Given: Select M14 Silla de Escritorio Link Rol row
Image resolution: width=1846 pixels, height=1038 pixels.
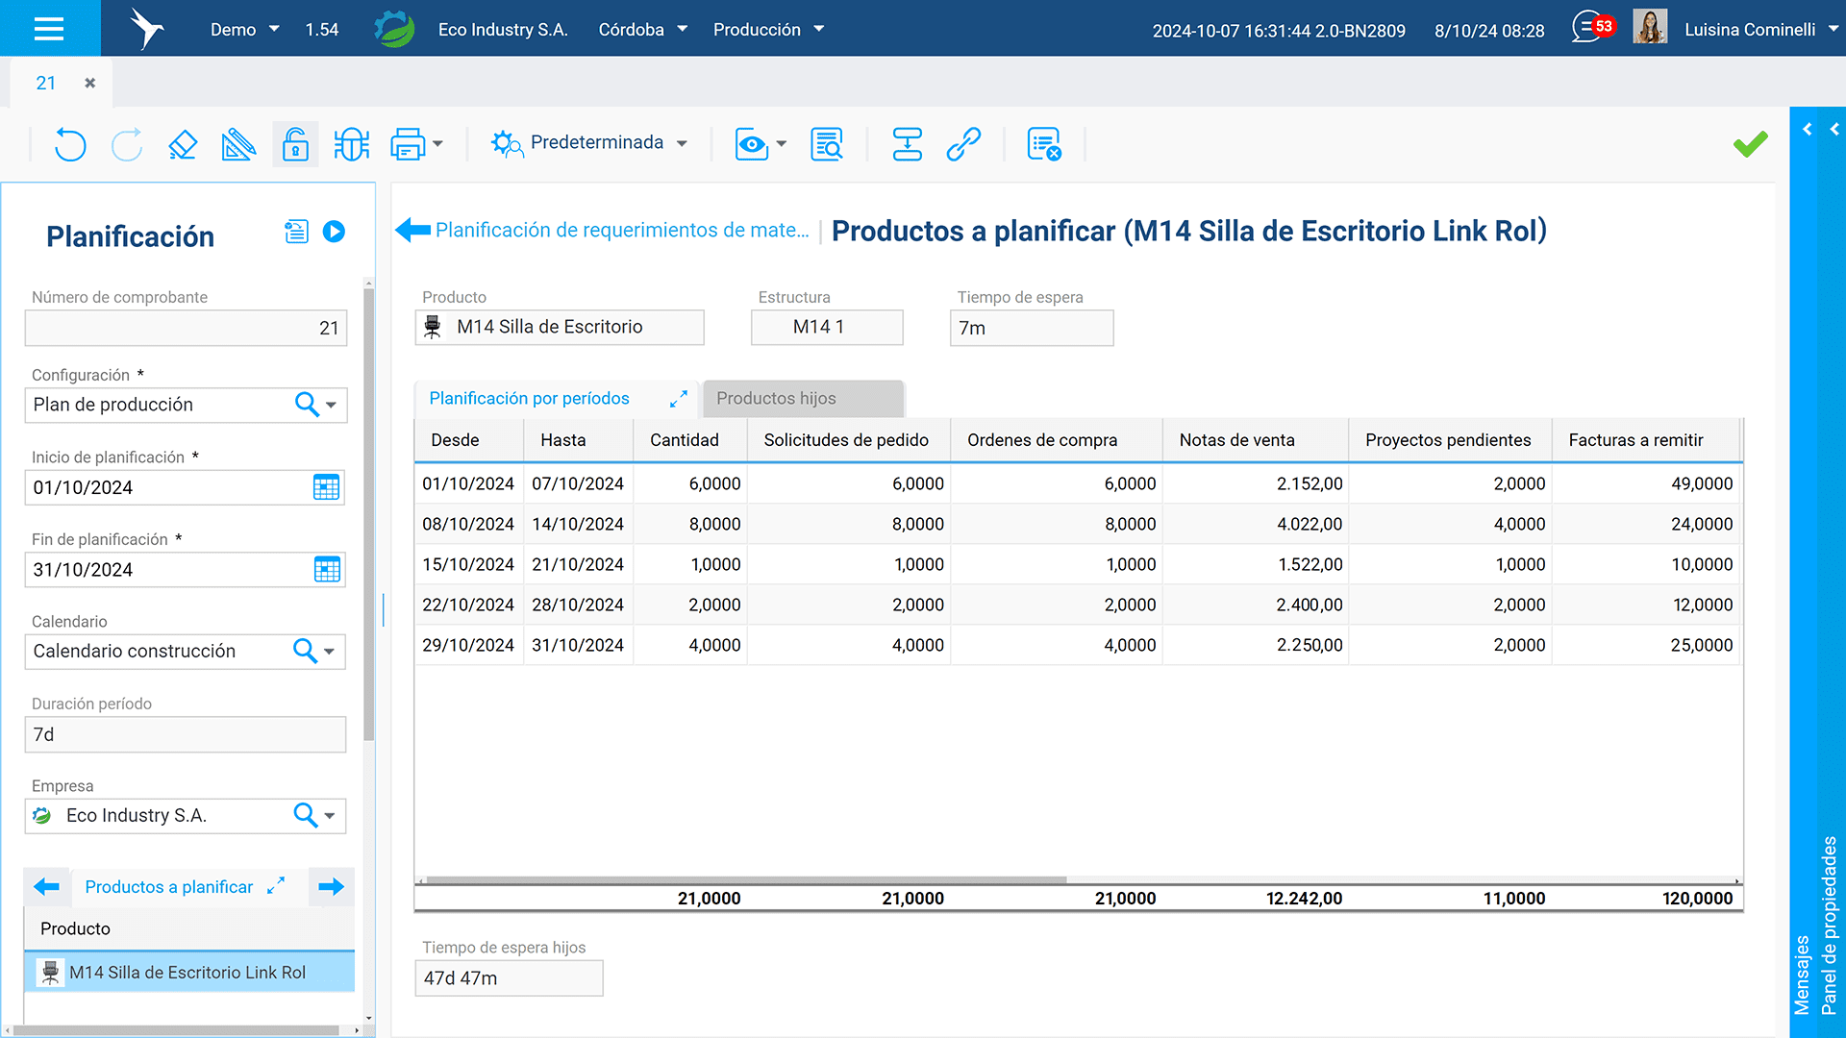Looking at the screenshot, I should pyautogui.click(x=188, y=973).
